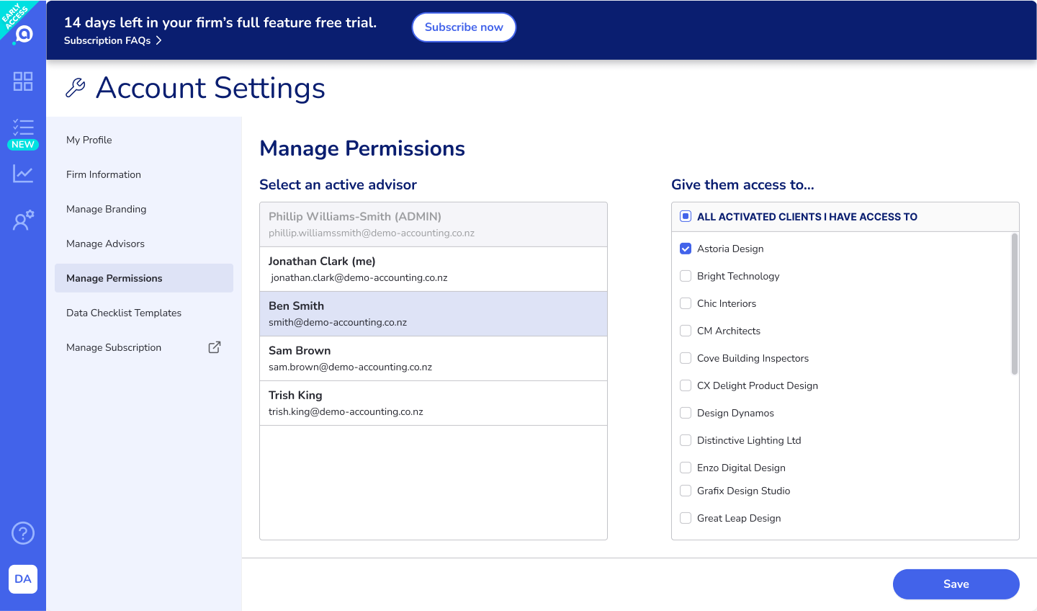Toggle All Activated Clients checkbox
The width and height of the screenshot is (1037, 611).
[686, 217]
